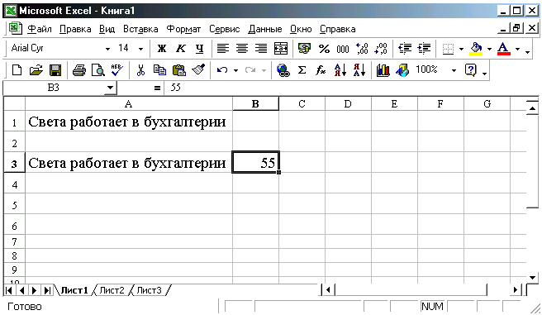Decrease indent icon

405,49
